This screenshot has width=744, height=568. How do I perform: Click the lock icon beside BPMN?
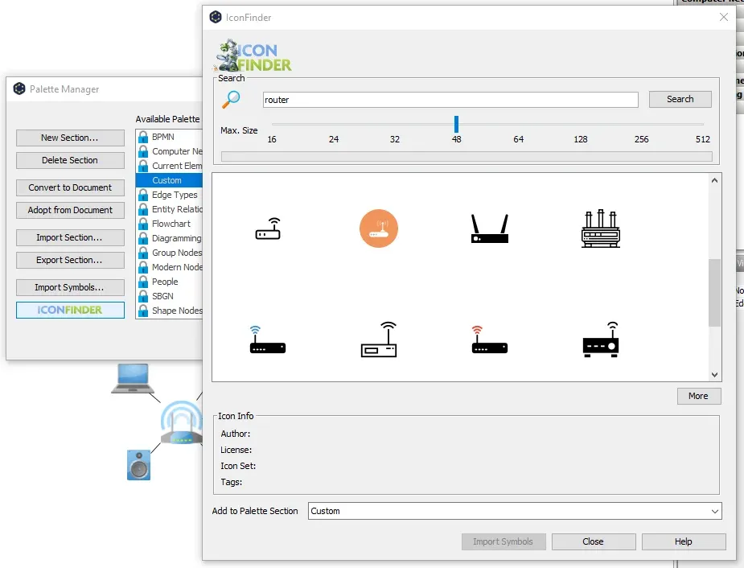(x=143, y=137)
